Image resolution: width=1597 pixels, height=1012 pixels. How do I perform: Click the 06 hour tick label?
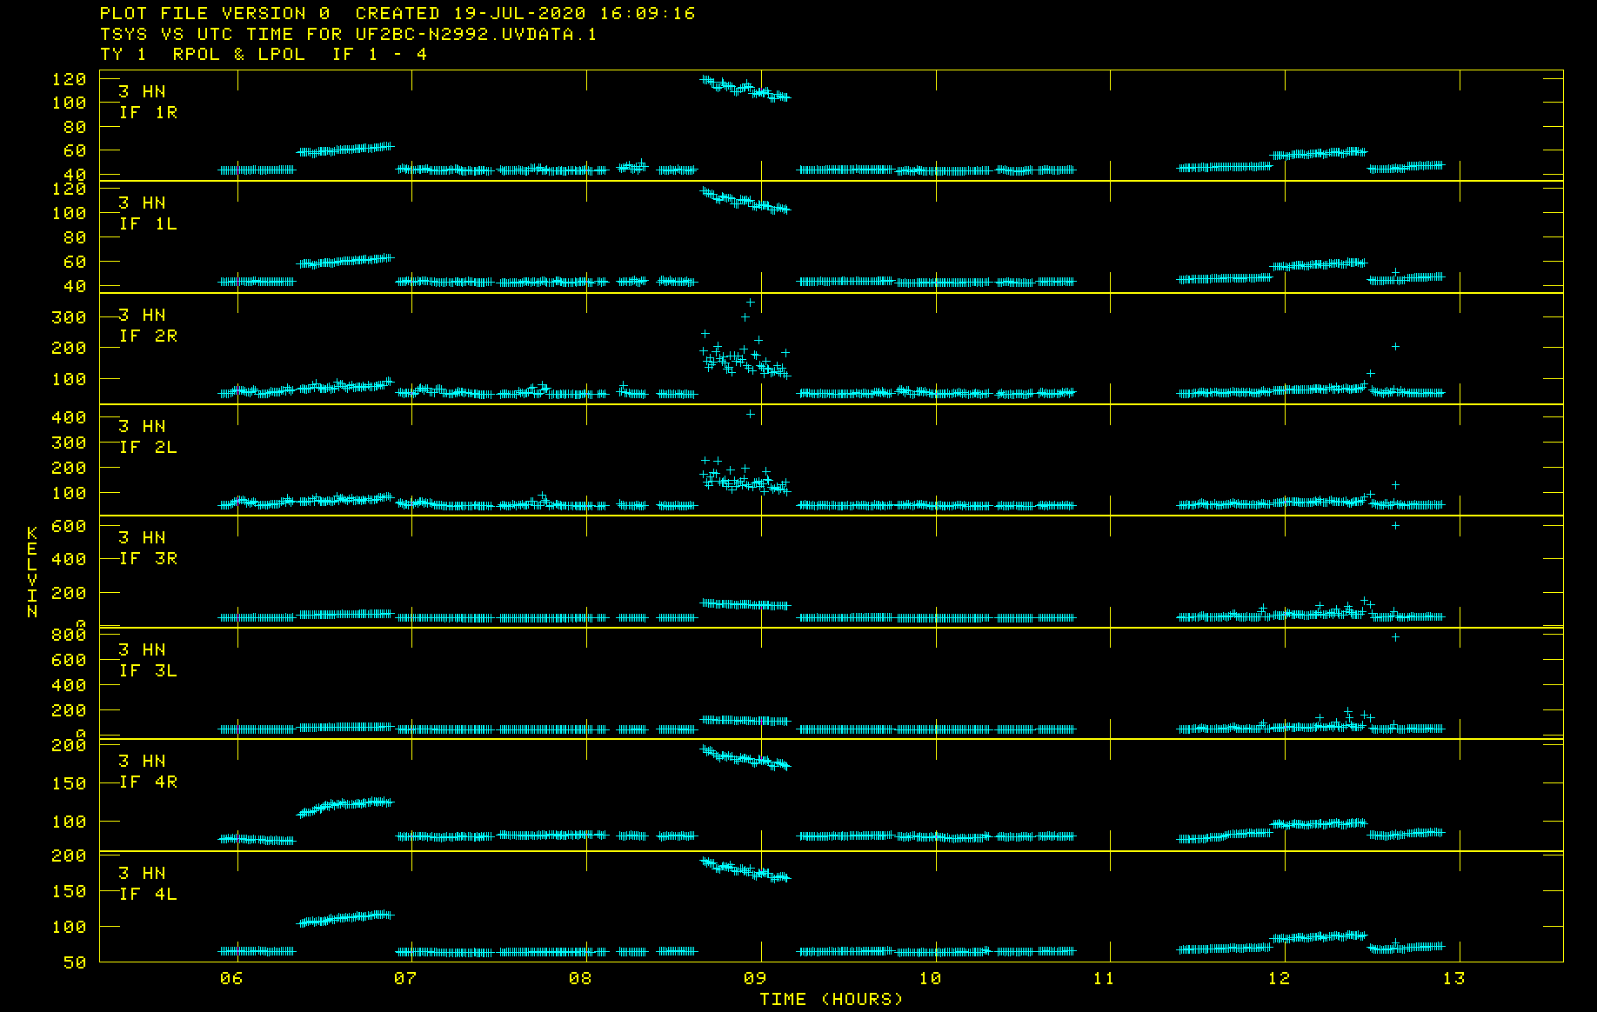coord(231,979)
